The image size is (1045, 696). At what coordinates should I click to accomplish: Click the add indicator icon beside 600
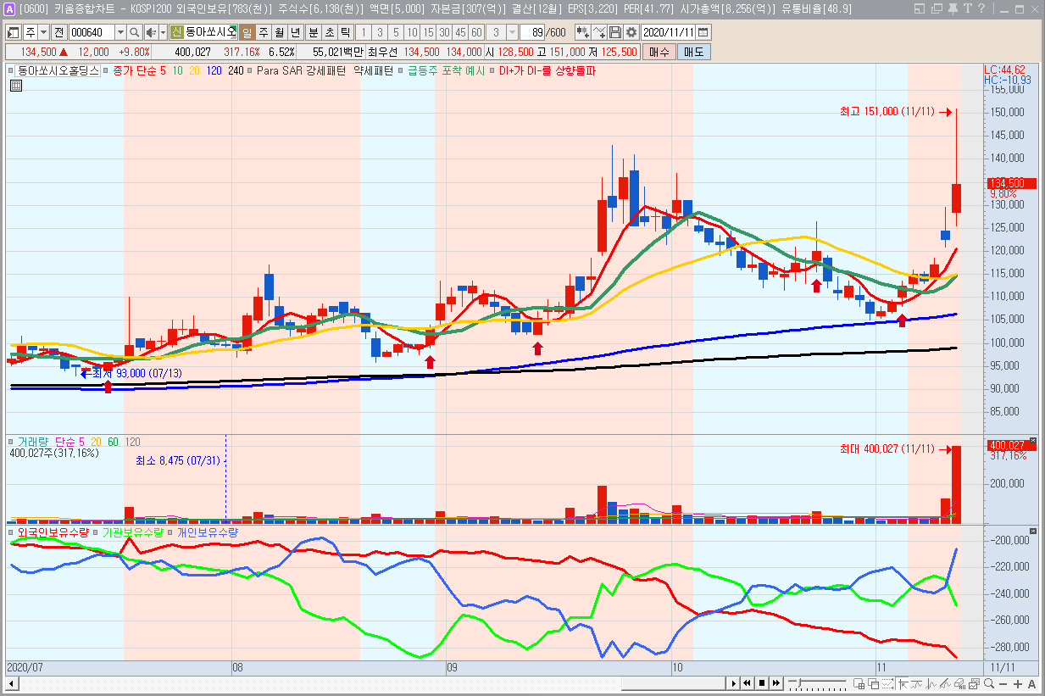click(x=583, y=32)
